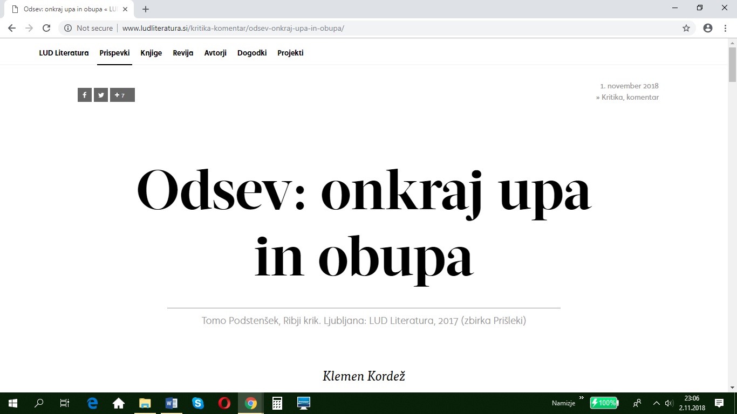737x414 pixels.
Task: Open more sharing options plus button
Action: click(122, 95)
